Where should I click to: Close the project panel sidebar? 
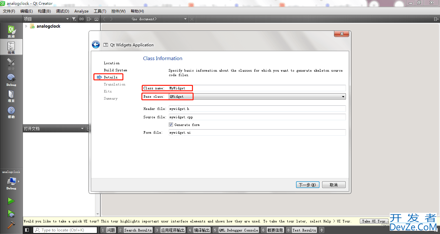(96, 19)
